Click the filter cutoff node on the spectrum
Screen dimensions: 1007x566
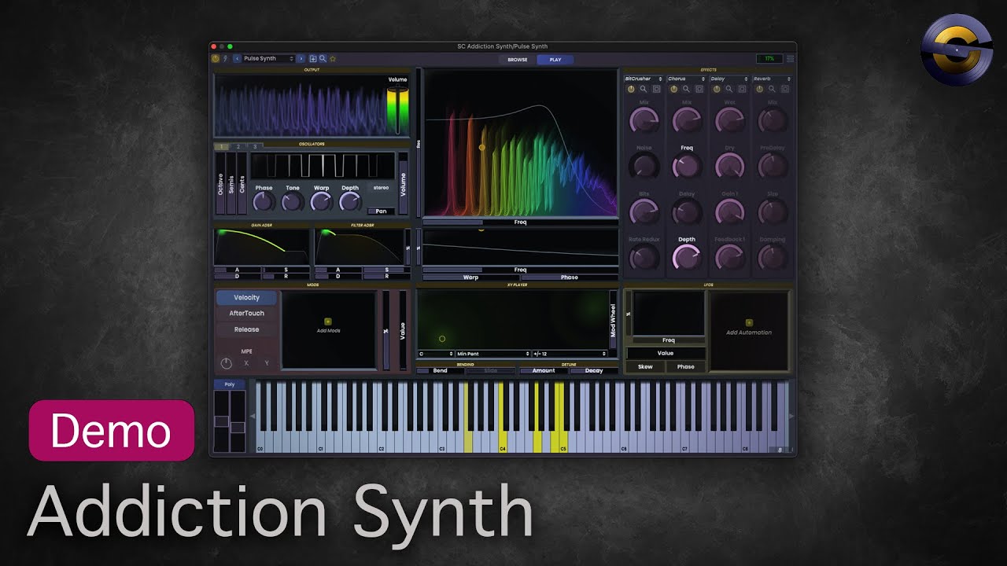coord(482,147)
